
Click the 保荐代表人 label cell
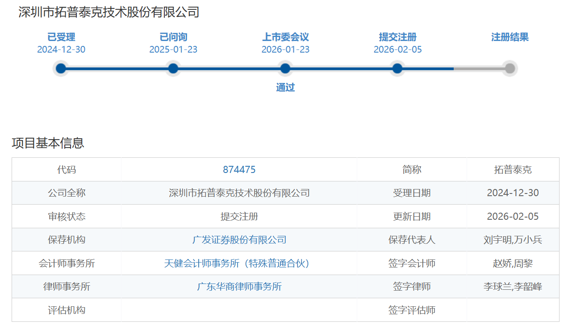pyautogui.click(x=412, y=240)
